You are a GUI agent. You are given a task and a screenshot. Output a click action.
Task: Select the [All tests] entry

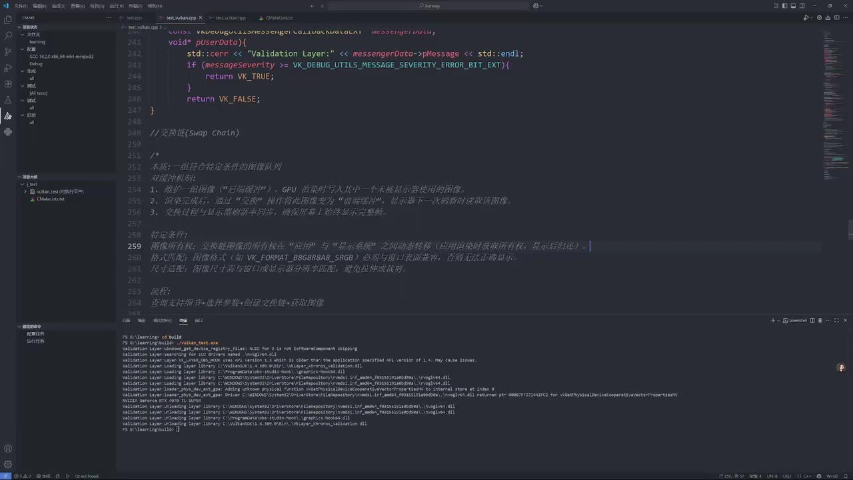[x=39, y=93]
